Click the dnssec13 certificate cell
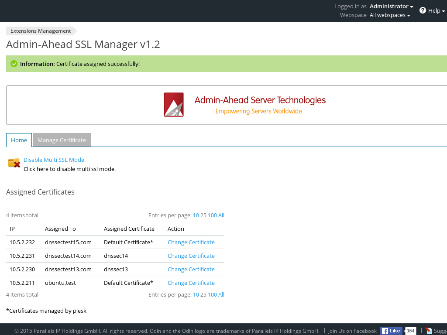Viewport: 447px width, 335px height. pyautogui.click(x=116, y=269)
